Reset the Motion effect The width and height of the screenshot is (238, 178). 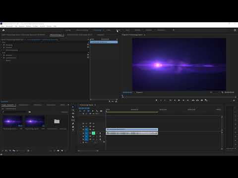[88, 45]
